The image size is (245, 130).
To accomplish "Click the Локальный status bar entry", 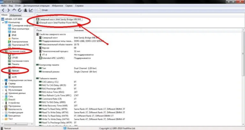I will (71, 128).
